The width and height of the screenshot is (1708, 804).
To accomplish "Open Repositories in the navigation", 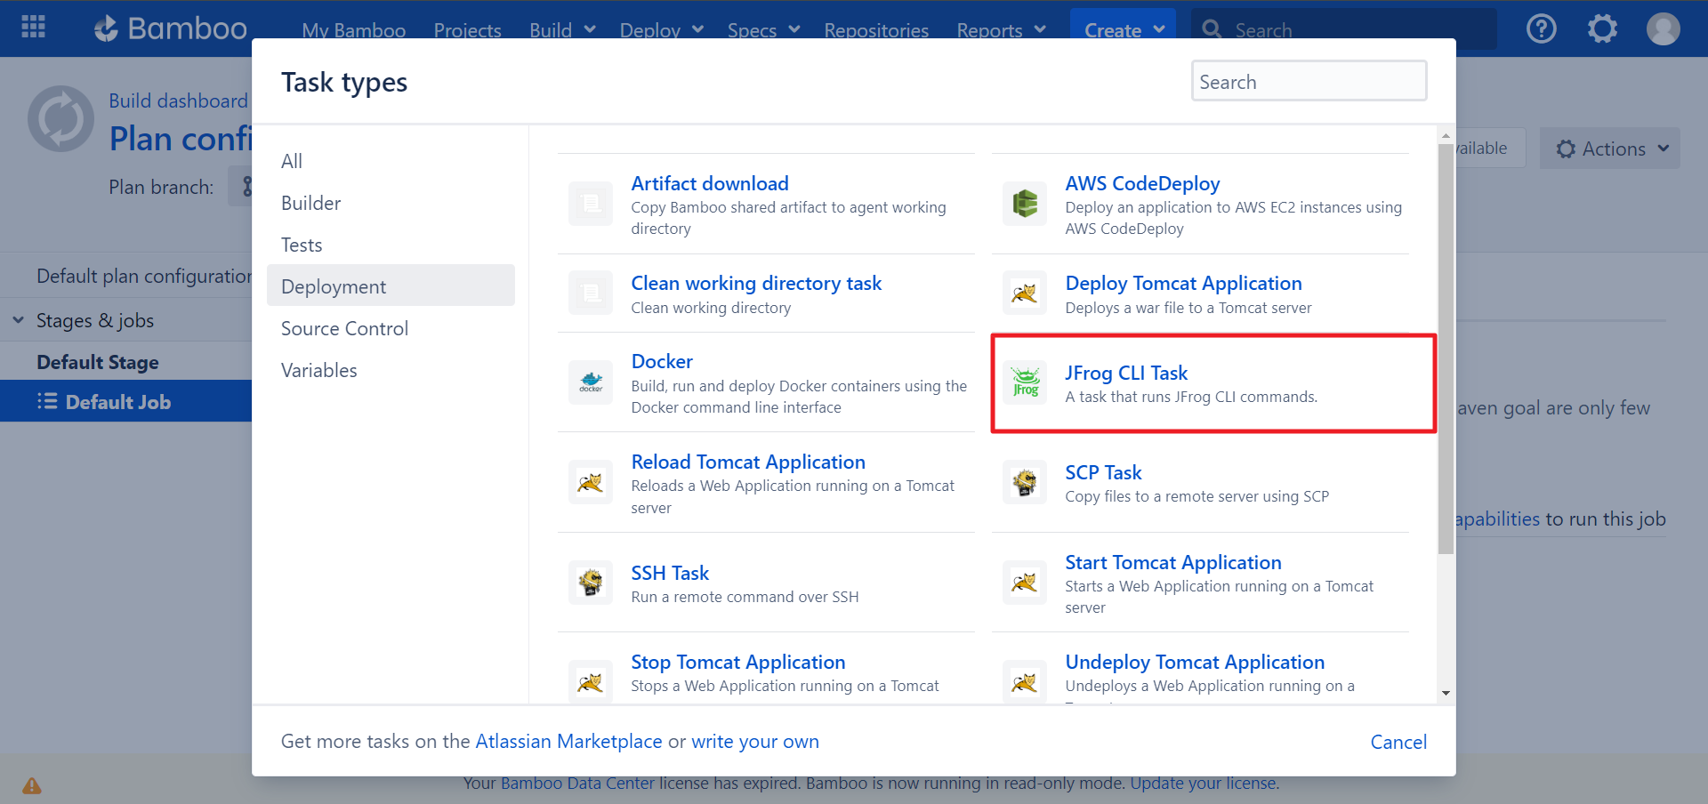I will pos(876,30).
